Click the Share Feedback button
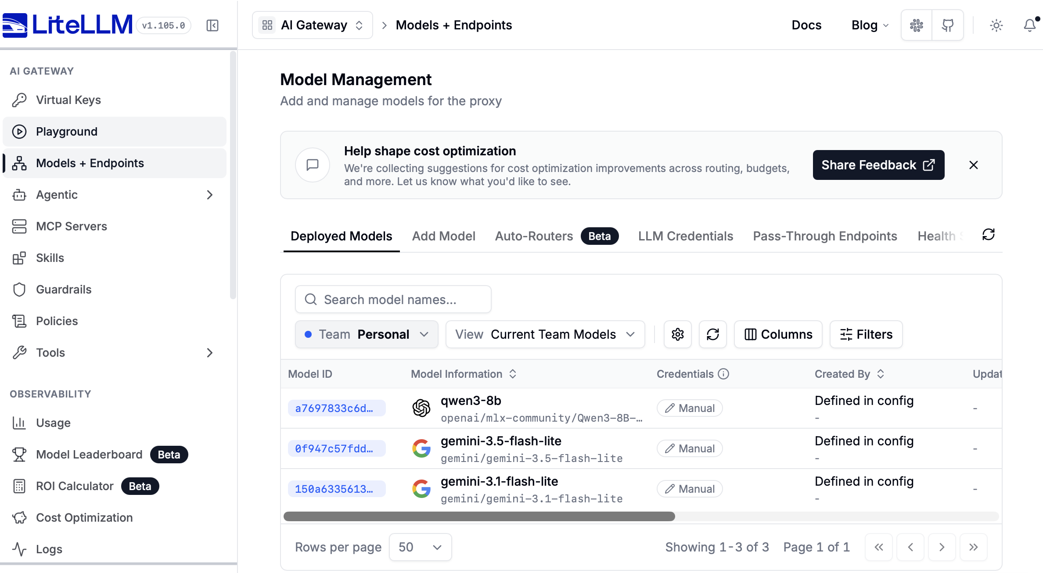 point(878,165)
